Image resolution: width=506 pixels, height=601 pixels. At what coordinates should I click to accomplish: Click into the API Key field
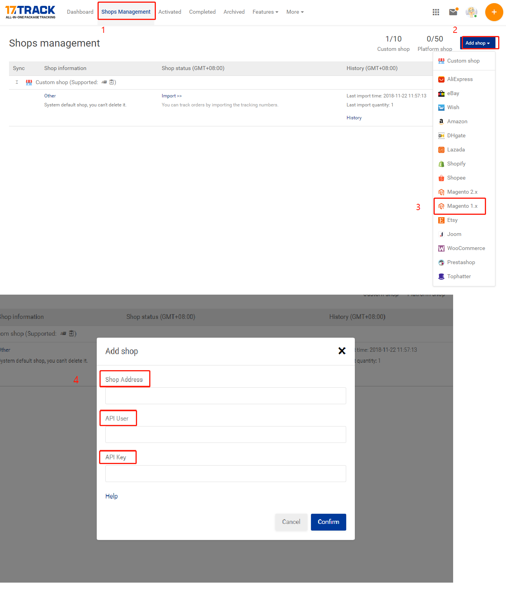[226, 473]
